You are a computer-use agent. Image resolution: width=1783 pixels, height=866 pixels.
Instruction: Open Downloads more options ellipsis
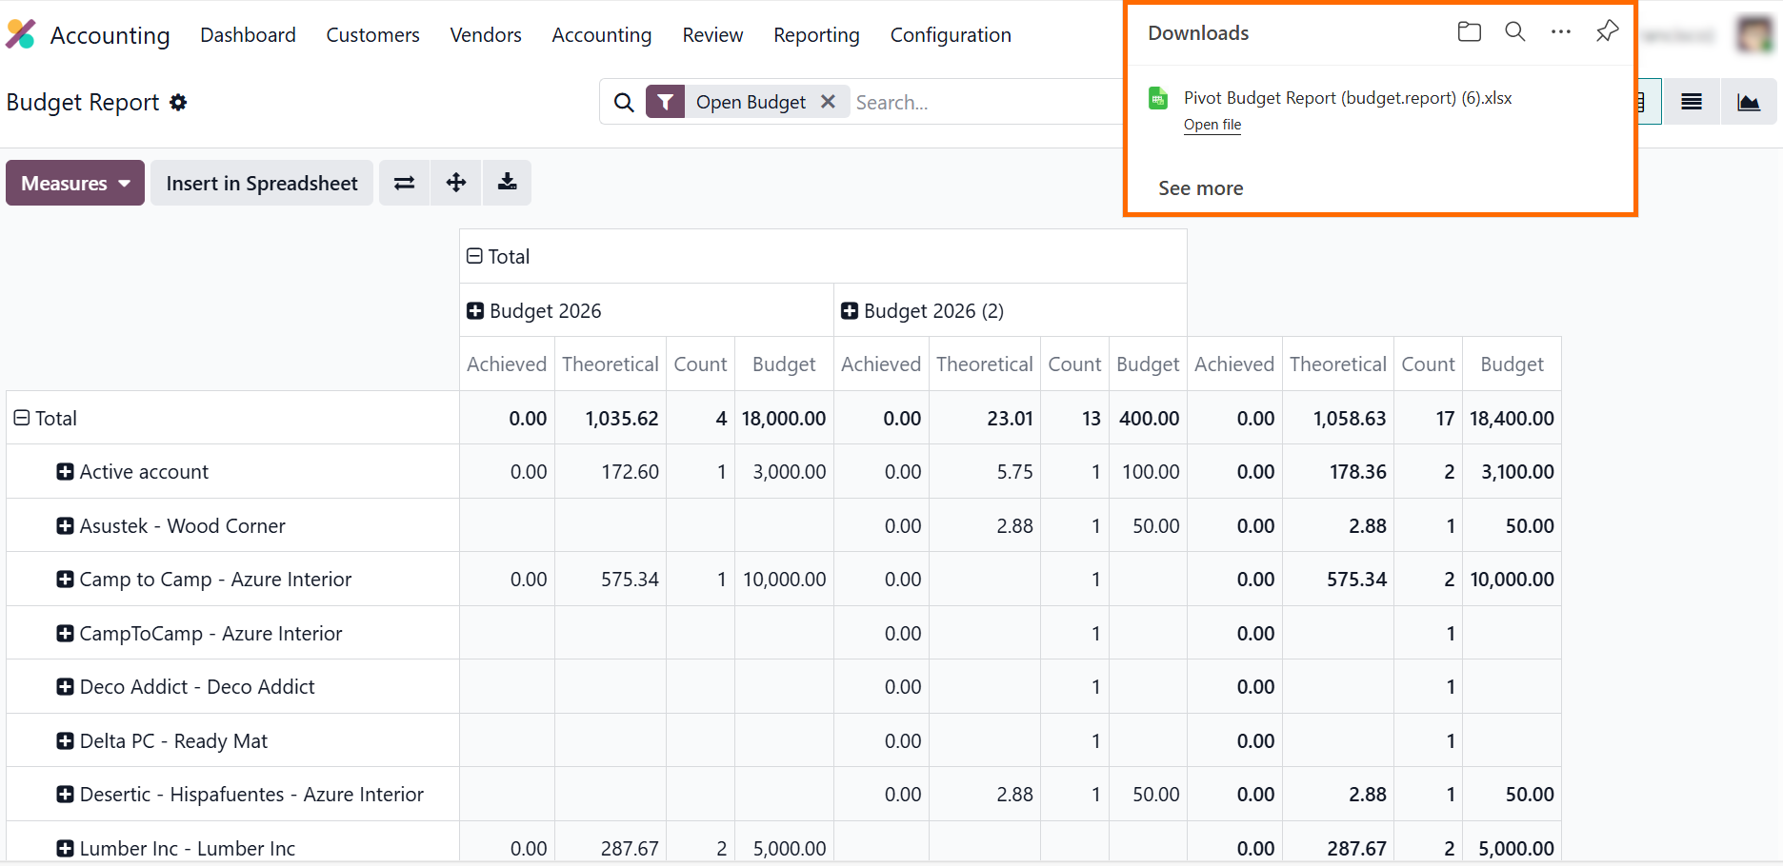[x=1560, y=32]
